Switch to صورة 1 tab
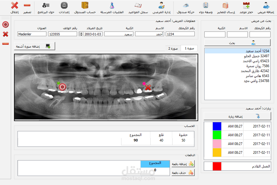 pos(189,48)
